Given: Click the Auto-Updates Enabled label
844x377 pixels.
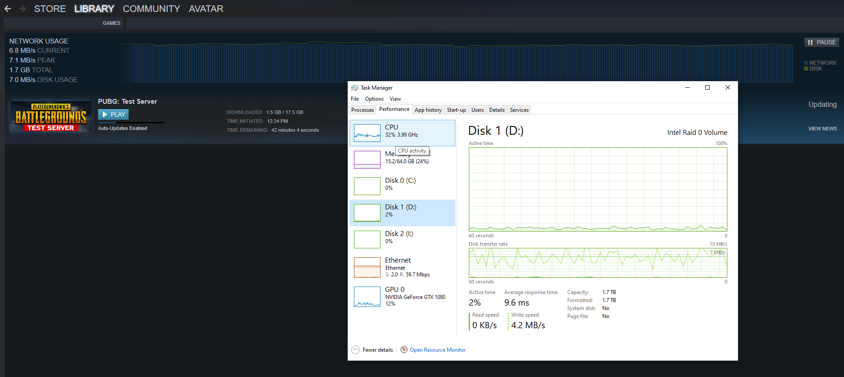Looking at the screenshot, I should point(122,128).
